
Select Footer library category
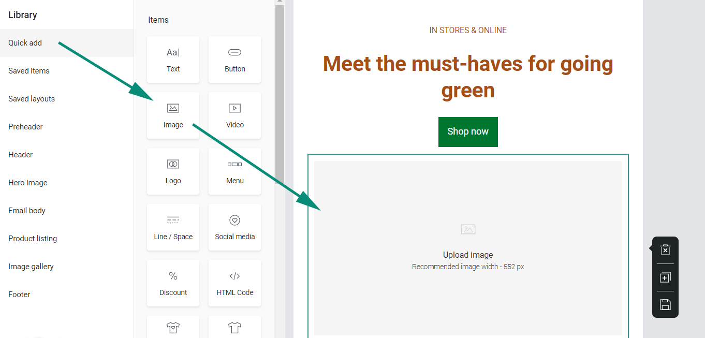click(x=67, y=295)
